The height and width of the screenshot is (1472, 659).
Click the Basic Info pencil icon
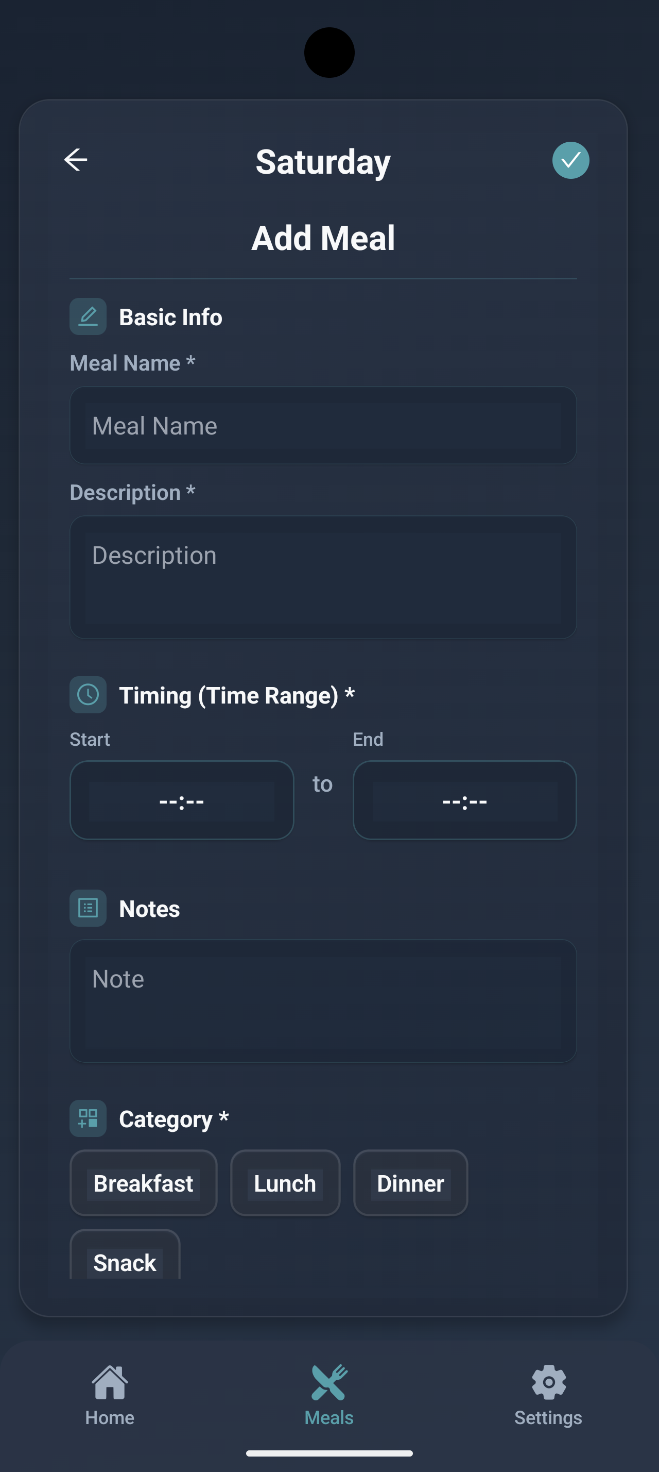click(88, 316)
